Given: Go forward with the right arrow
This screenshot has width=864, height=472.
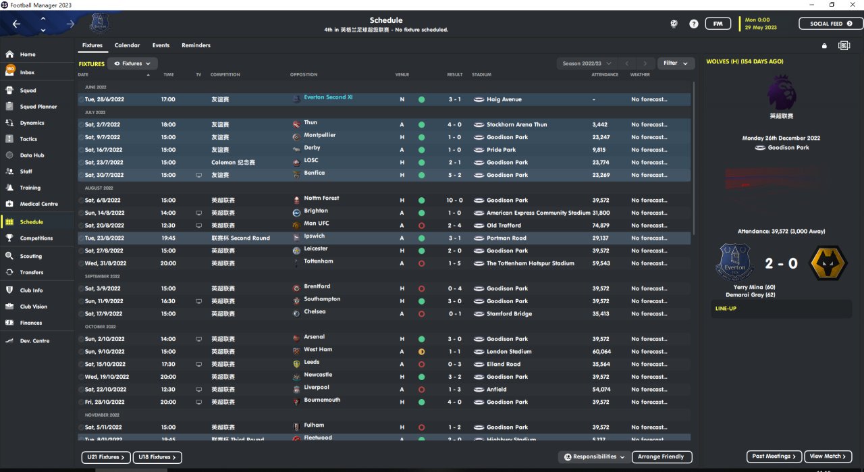Looking at the screenshot, I should (x=71, y=24).
